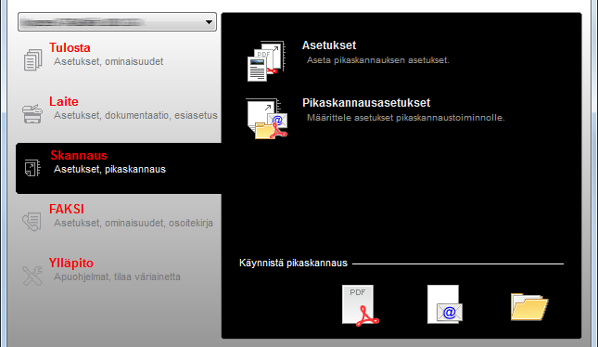This screenshot has height=347, width=598.
Task: Switch to the Laite section
Action: 64,101
